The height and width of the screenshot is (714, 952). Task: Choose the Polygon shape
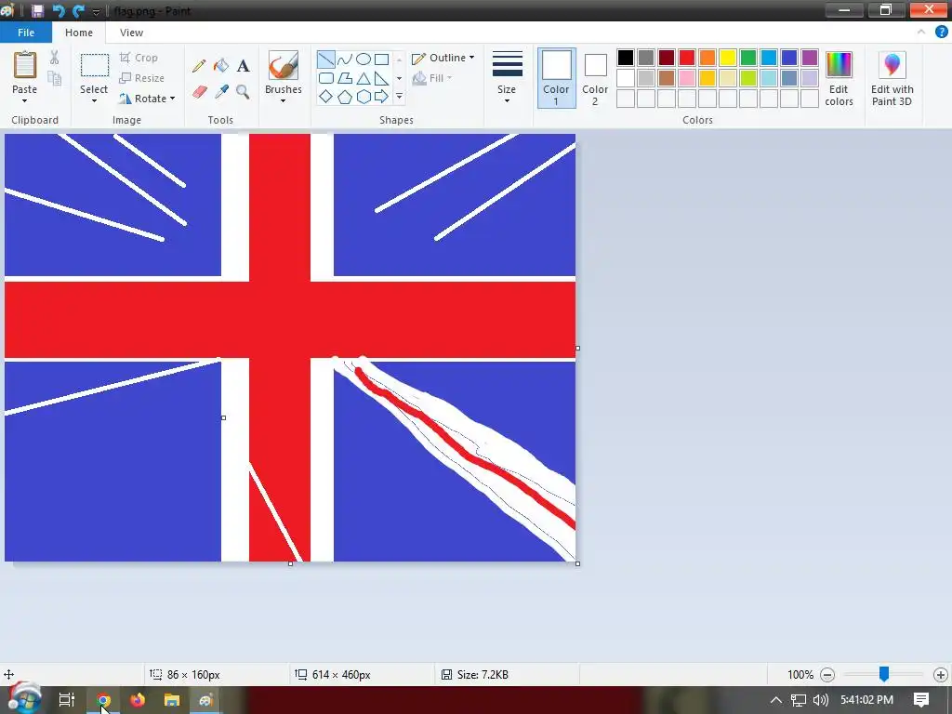(344, 78)
